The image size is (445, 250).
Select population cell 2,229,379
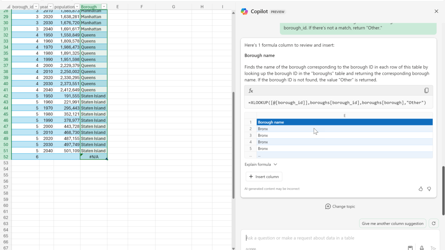tap(67, 66)
